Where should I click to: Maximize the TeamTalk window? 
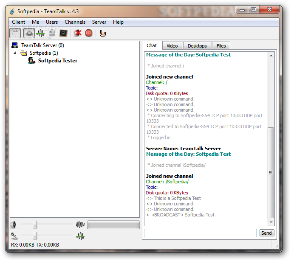254,10
